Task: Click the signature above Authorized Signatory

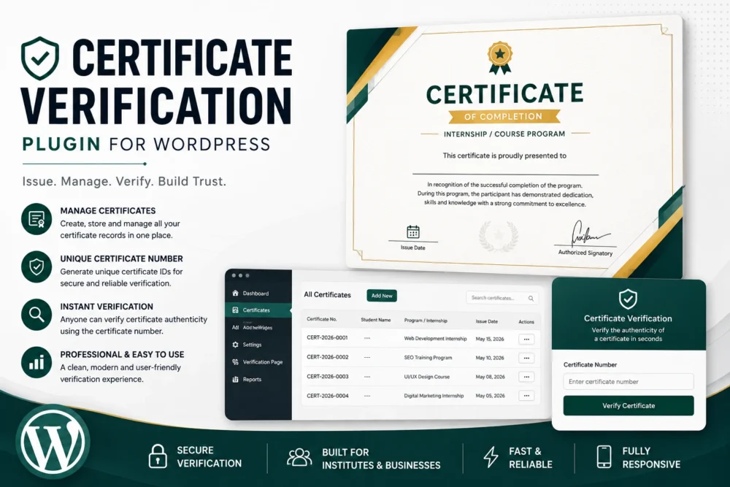Action: (590, 234)
